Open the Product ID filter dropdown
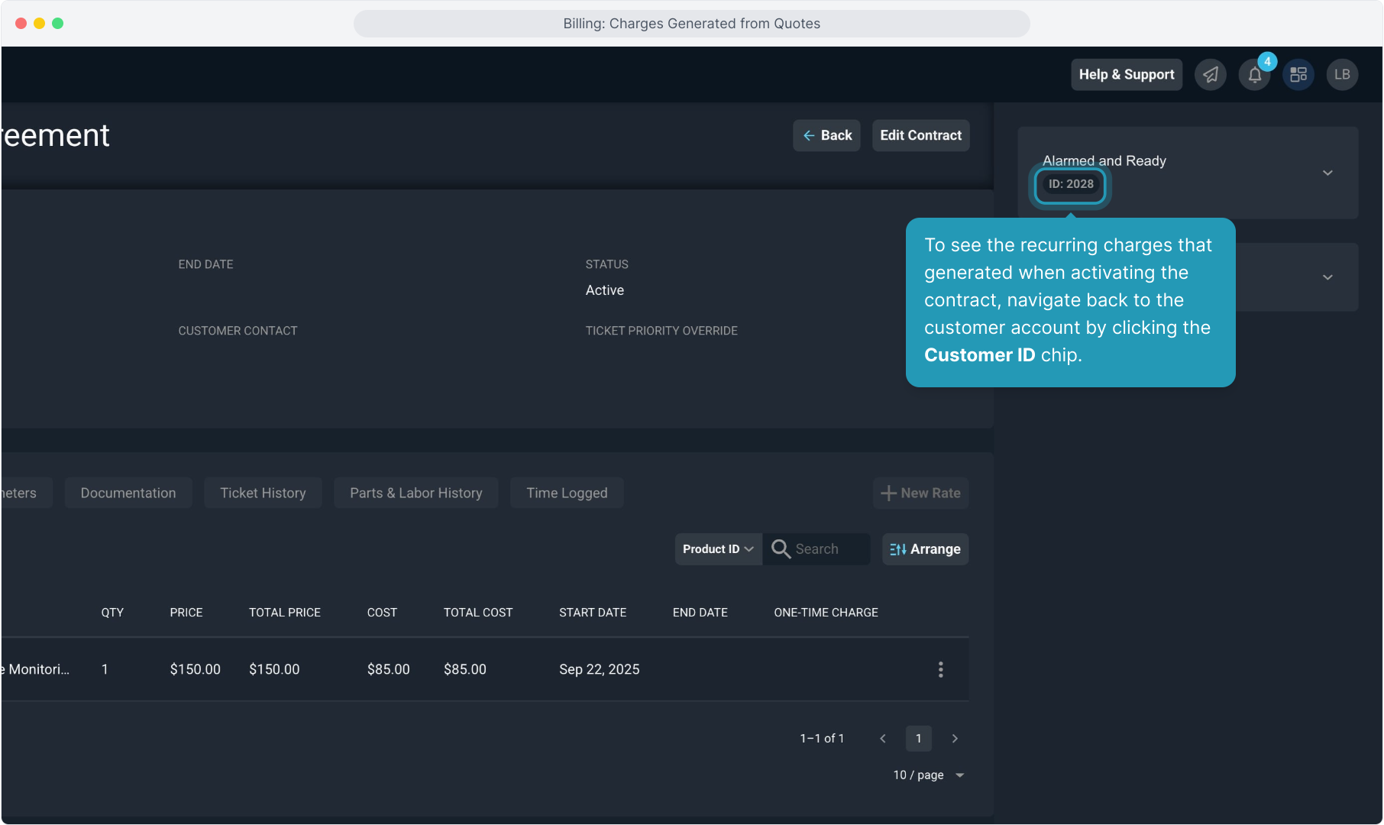The image size is (1384, 825). (x=718, y=549)
